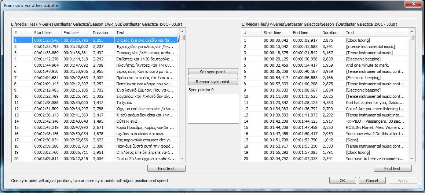Select left row 11 starting 00:02:28,588
This screenshot has height=193, width=425.
pos(95,103)
